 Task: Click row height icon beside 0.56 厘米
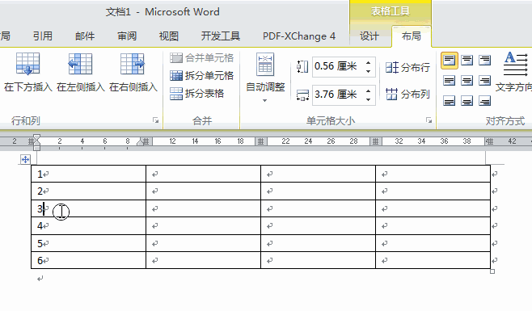pyautogui.click(x=302, y=67)
